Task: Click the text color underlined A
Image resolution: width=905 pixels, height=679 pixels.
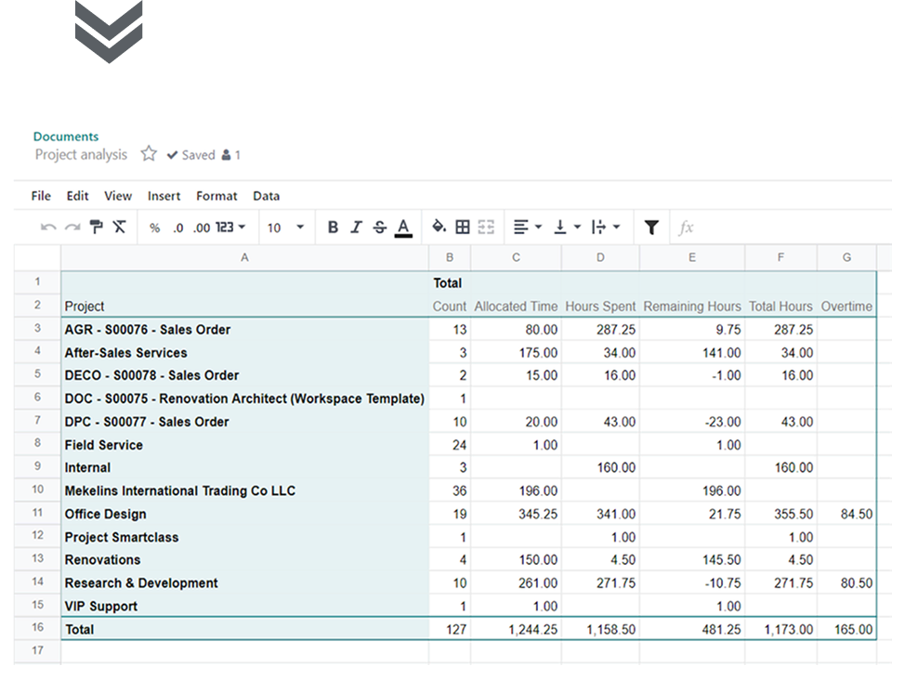Action: point(403,228)
